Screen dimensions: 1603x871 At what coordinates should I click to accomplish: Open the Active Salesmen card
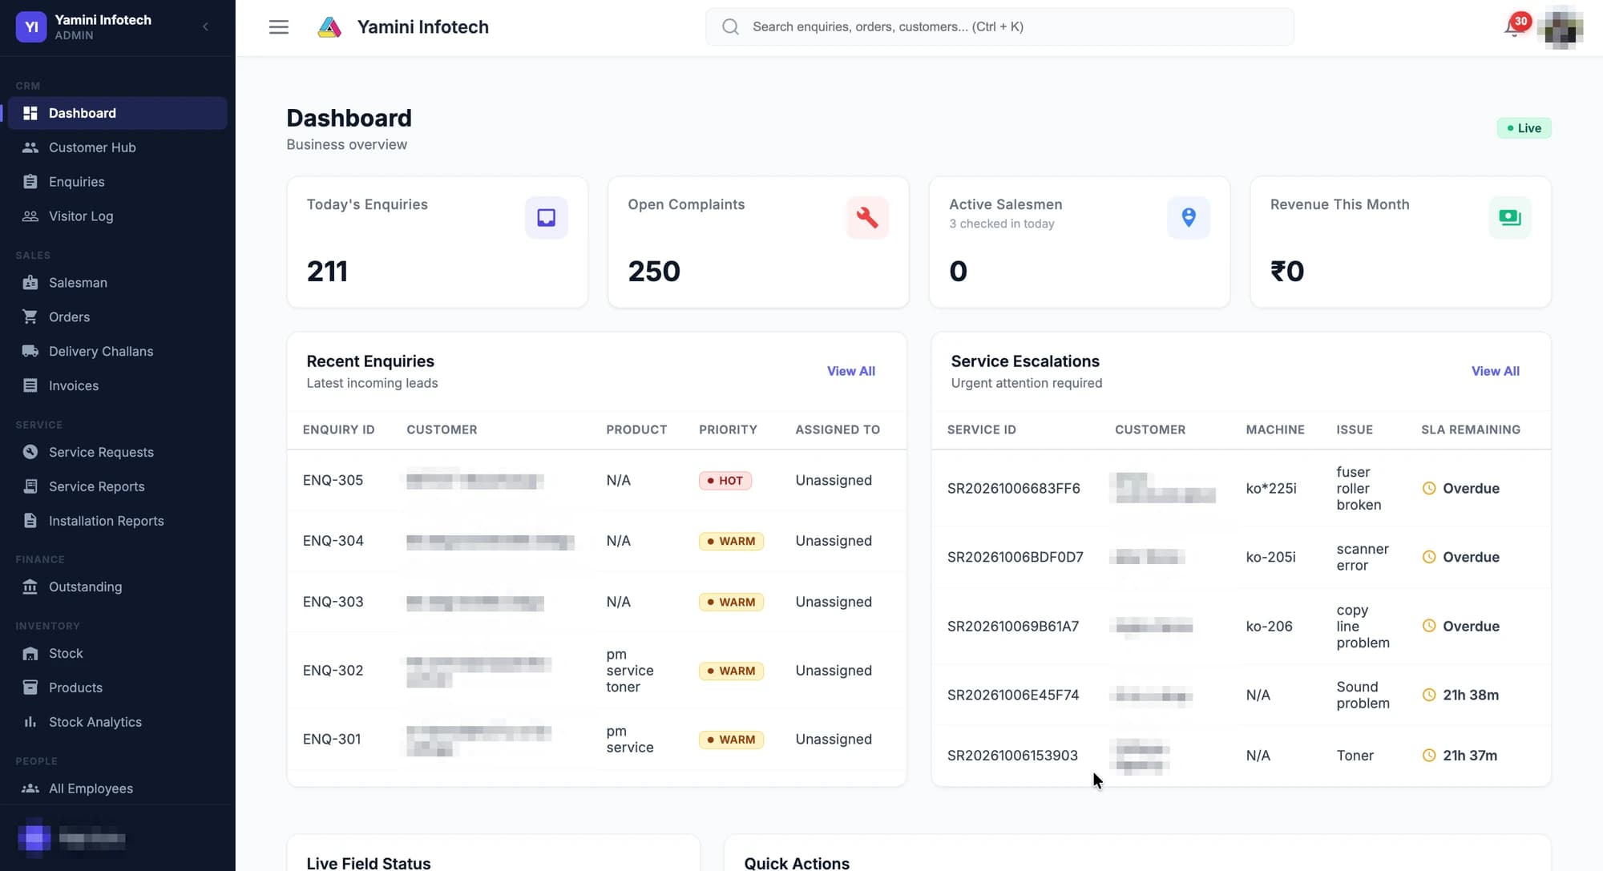point(1080,242)
